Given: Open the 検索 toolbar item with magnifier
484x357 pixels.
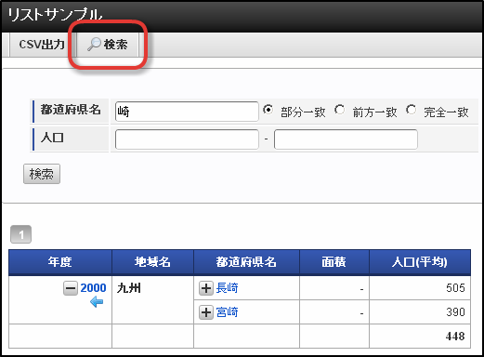Looking at the screenshot, I should pos(108,45).
